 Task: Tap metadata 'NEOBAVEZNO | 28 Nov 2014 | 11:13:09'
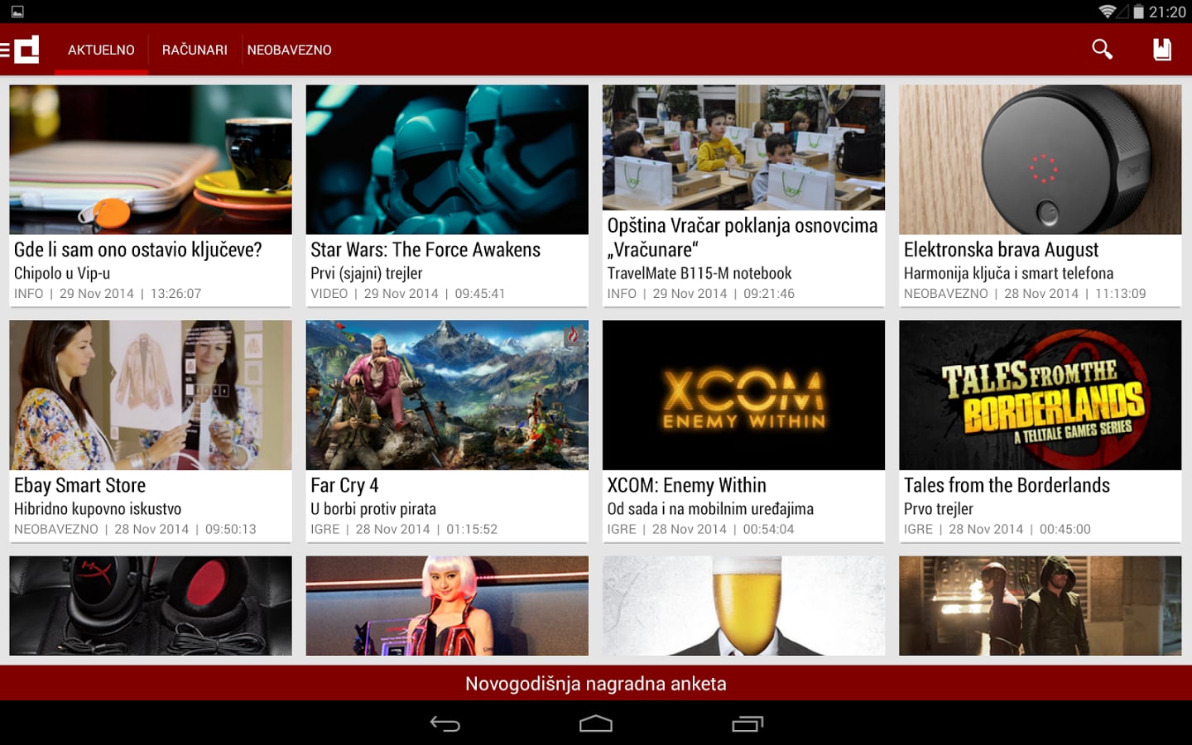point(1025,294)
